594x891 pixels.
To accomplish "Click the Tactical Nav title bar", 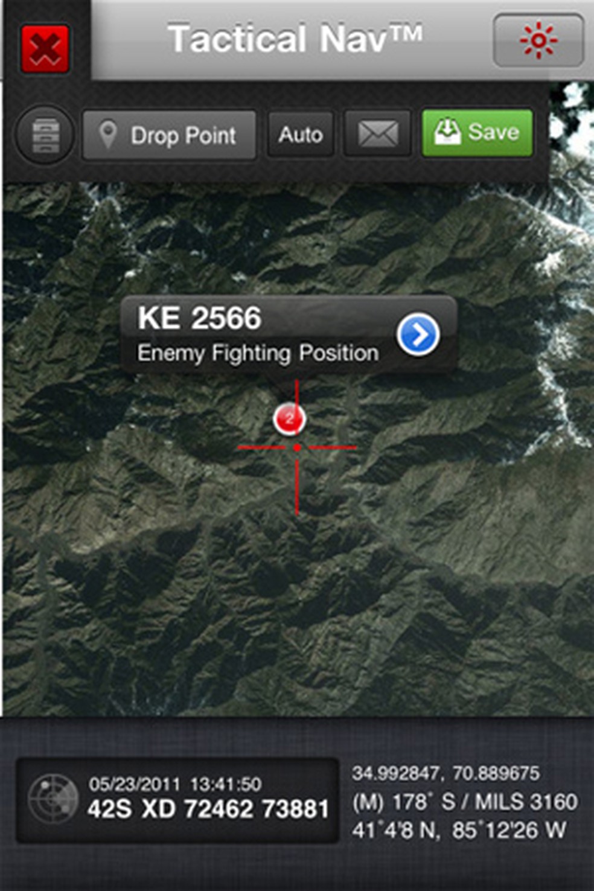I will click(295, 39).
